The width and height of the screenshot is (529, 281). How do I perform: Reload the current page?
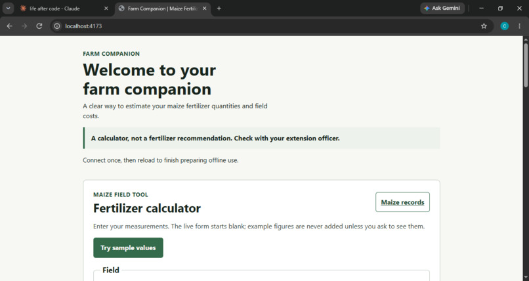click(39, 26)
